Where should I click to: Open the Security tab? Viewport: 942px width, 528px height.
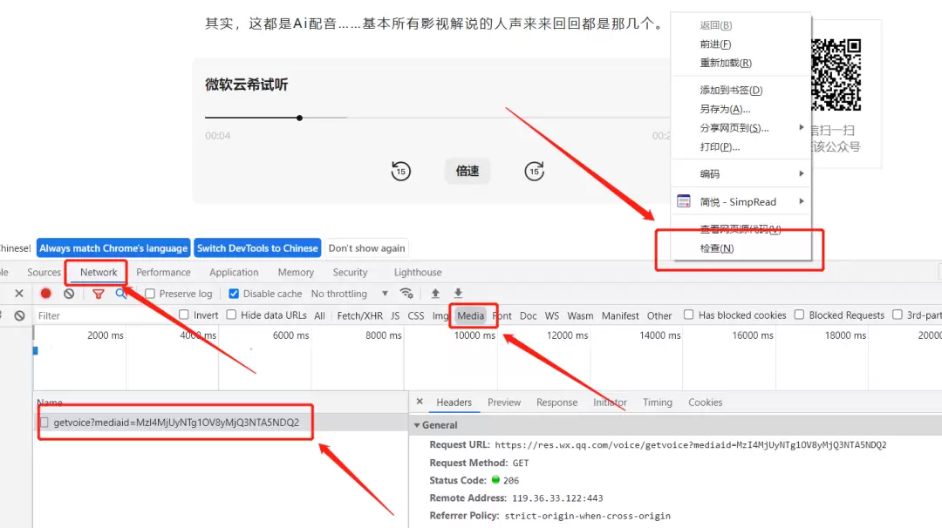pos(351,272)
